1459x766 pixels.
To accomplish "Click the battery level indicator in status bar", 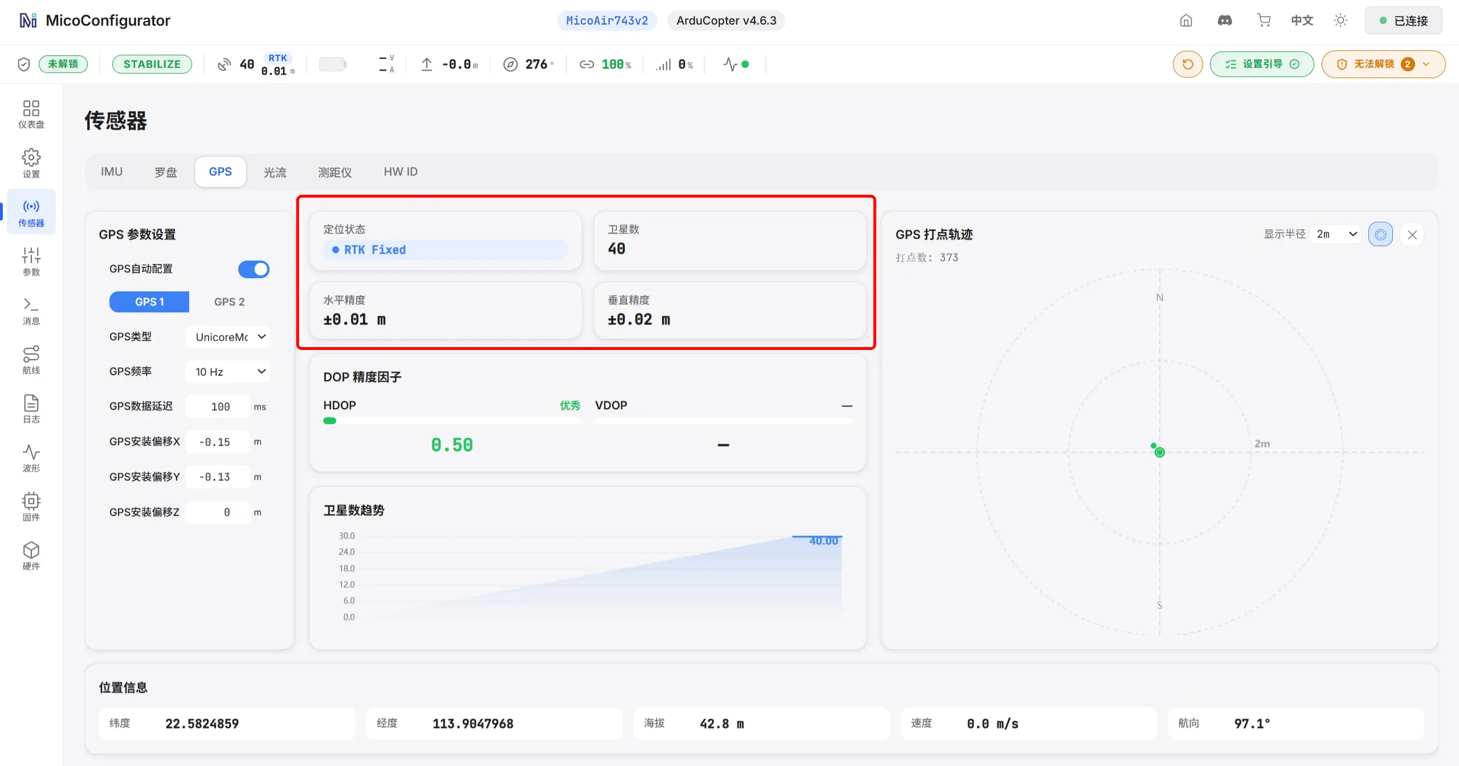I will pos(333,64).
